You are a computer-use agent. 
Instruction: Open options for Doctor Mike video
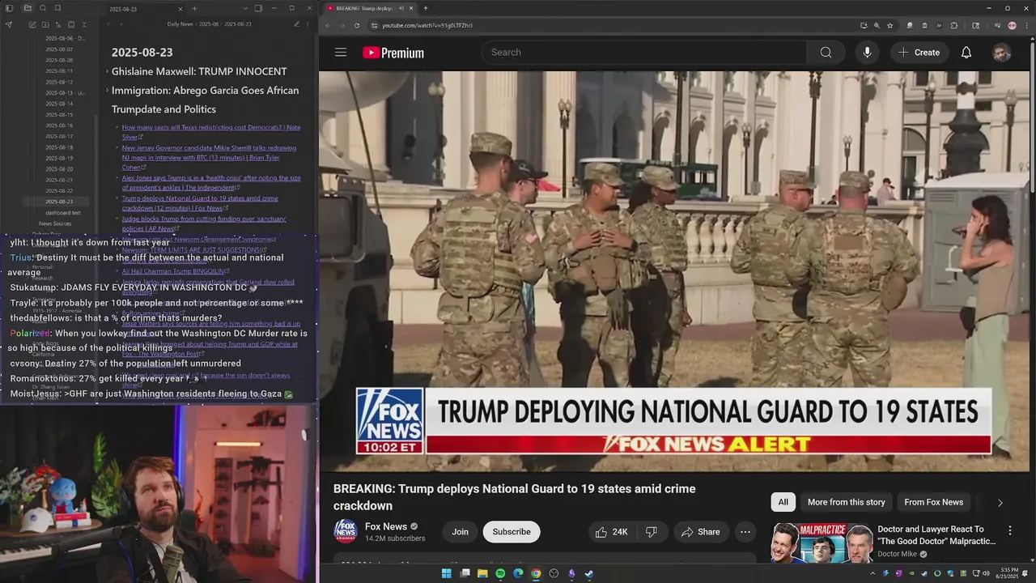(1009, 530)
